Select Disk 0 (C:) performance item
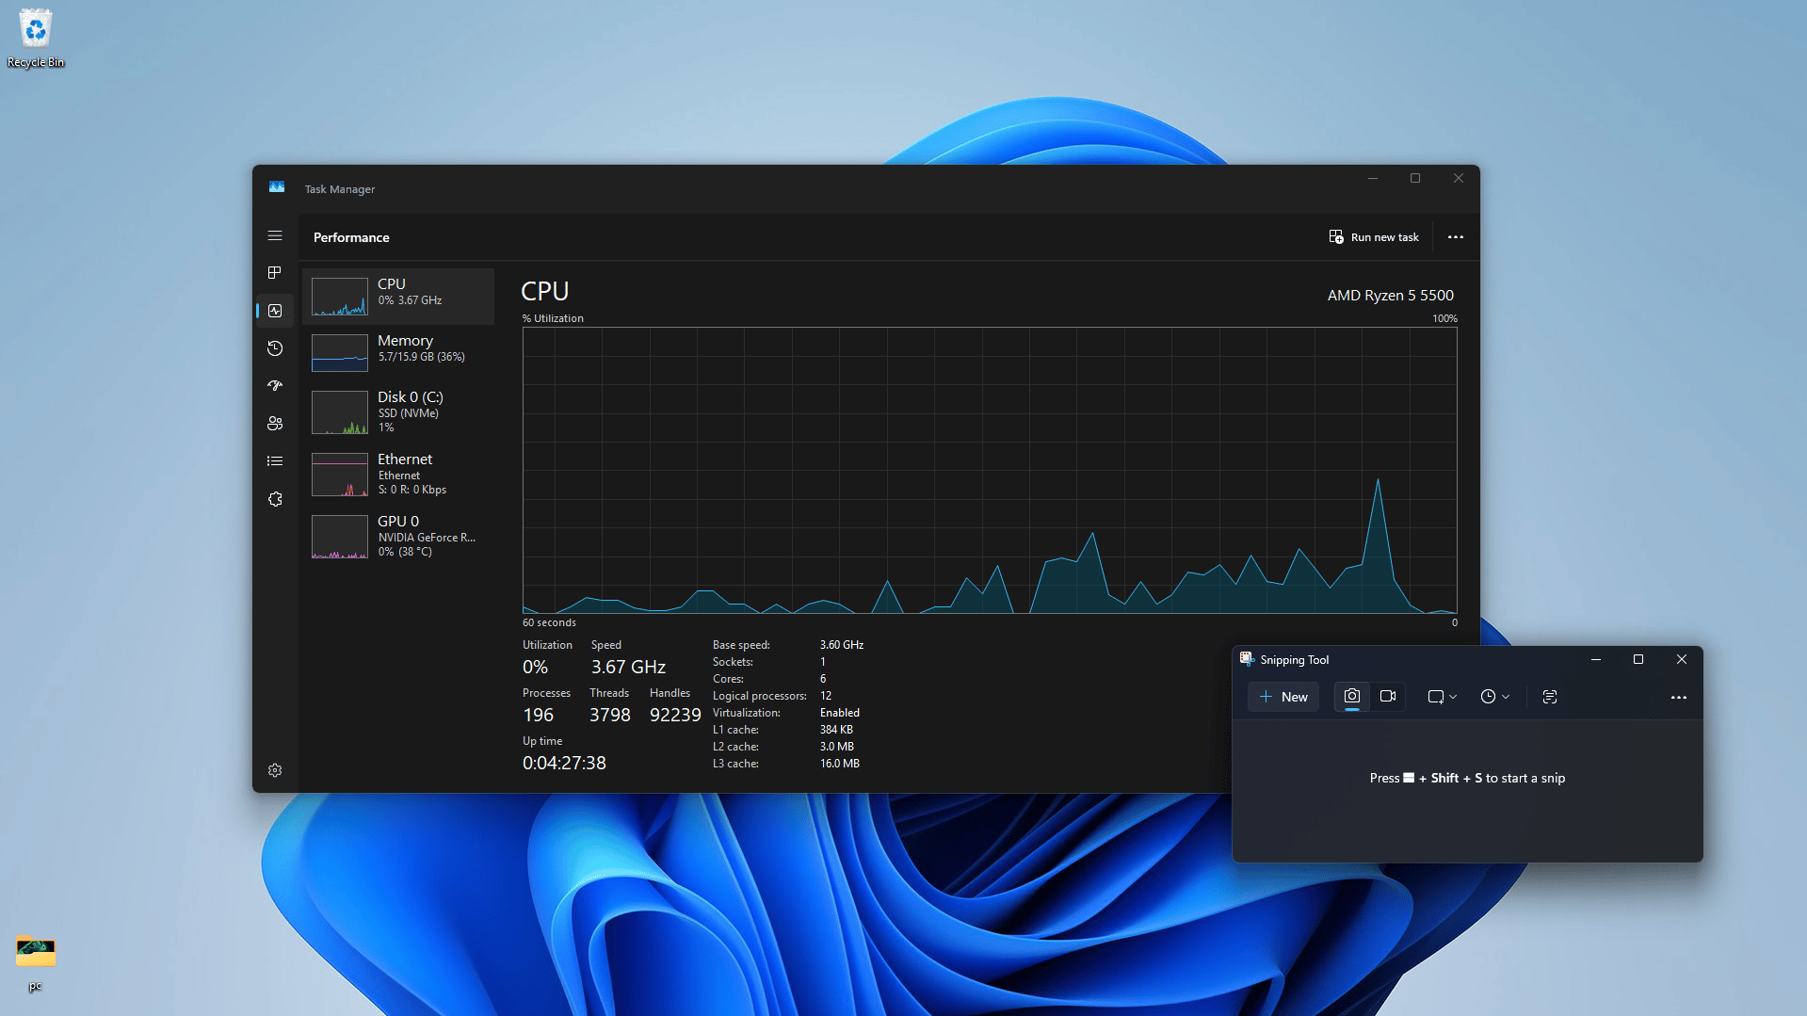Viewport: 1807px width, 1016px height. click(x=398, y=411)
